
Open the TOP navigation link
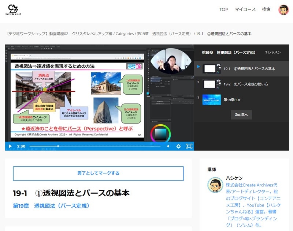pos(224,10)
